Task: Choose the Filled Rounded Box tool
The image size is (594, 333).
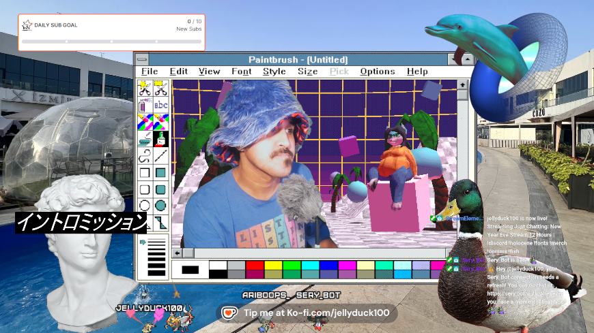Action: [160, 189]
